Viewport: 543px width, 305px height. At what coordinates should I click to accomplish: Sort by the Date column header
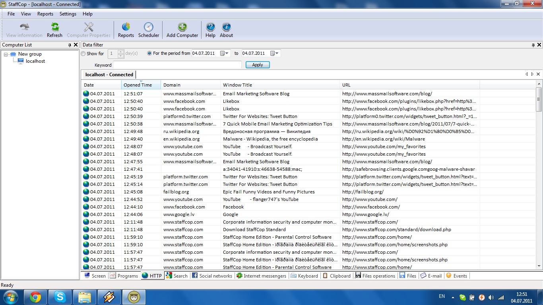pos(101,85)
